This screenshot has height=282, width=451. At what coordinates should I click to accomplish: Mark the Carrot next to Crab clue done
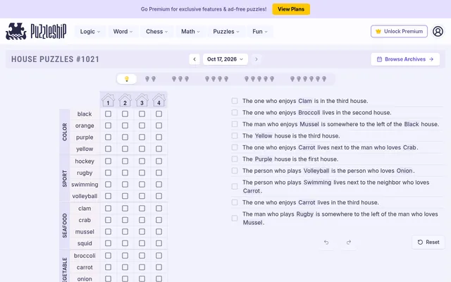coord(235,147)
